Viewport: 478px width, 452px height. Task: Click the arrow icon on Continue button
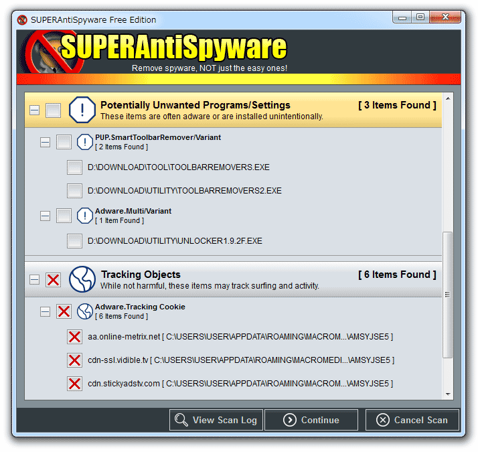(x=290, y=420)
